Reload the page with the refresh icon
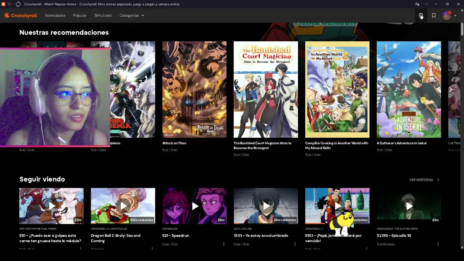The width and height of the screenshot is (464, 261). (18, 4)
